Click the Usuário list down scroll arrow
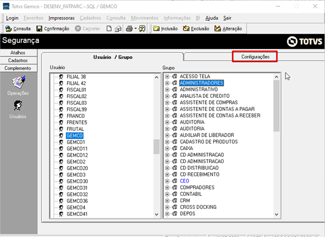 tap(156, 215)
